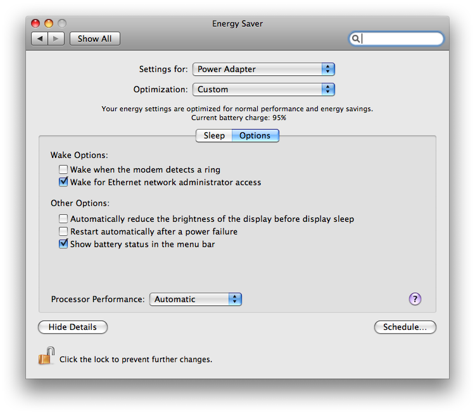Open the Schedule... dialog
This screenshot has height=414, width=475.
pos(405,327)
